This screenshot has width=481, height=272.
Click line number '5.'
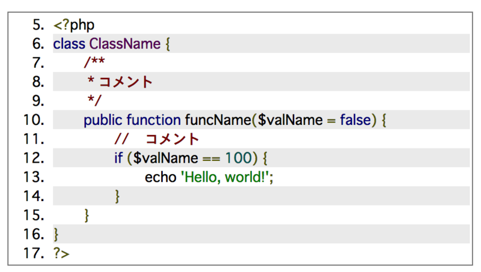click(x=38, y=25)
